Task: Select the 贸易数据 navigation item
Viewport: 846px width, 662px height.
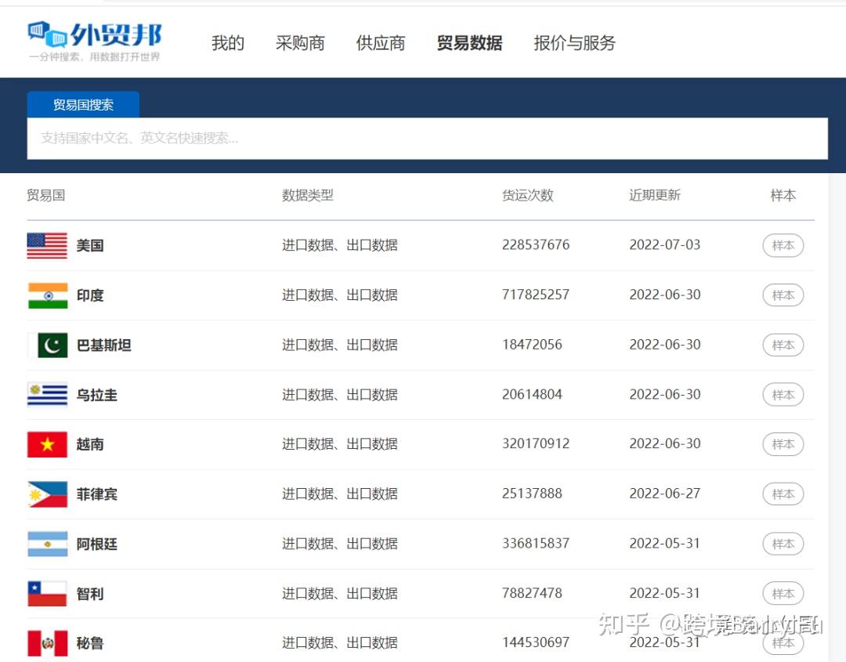Action: pos(469,43)
